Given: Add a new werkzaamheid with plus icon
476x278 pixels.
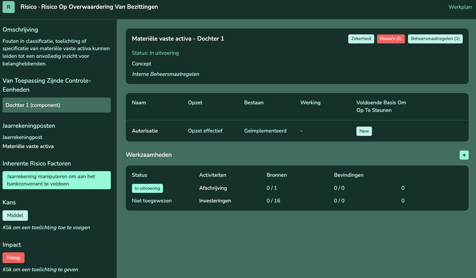Looking at the screenshot, I should pyautogui.click(x=464, y=155).
